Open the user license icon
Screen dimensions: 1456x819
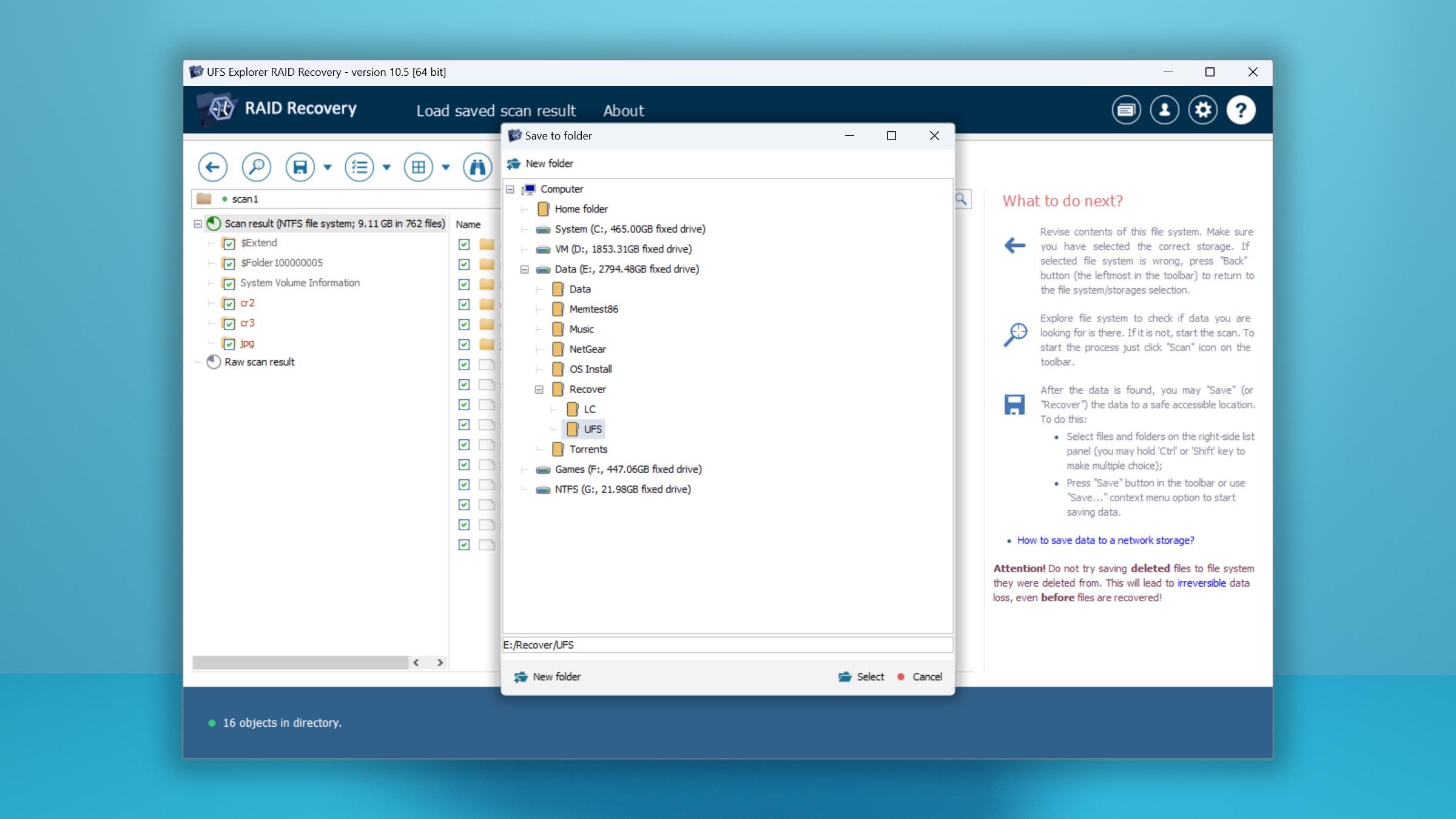pos(1164,110)
